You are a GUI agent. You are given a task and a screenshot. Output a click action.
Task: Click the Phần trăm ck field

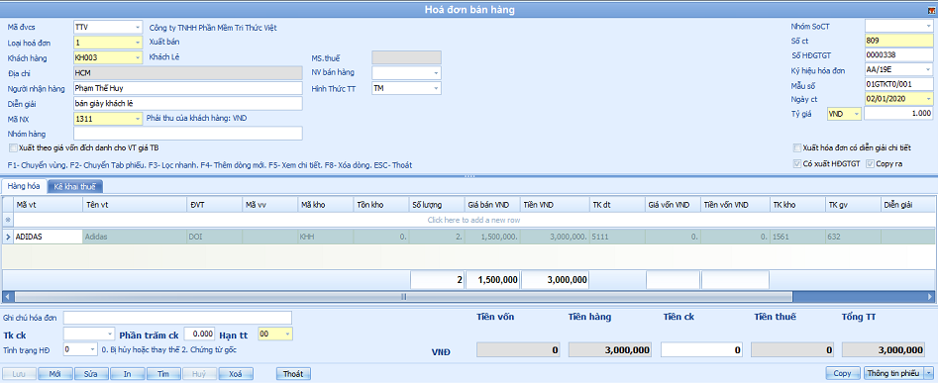pyautogui.click(x=199, y=334)
